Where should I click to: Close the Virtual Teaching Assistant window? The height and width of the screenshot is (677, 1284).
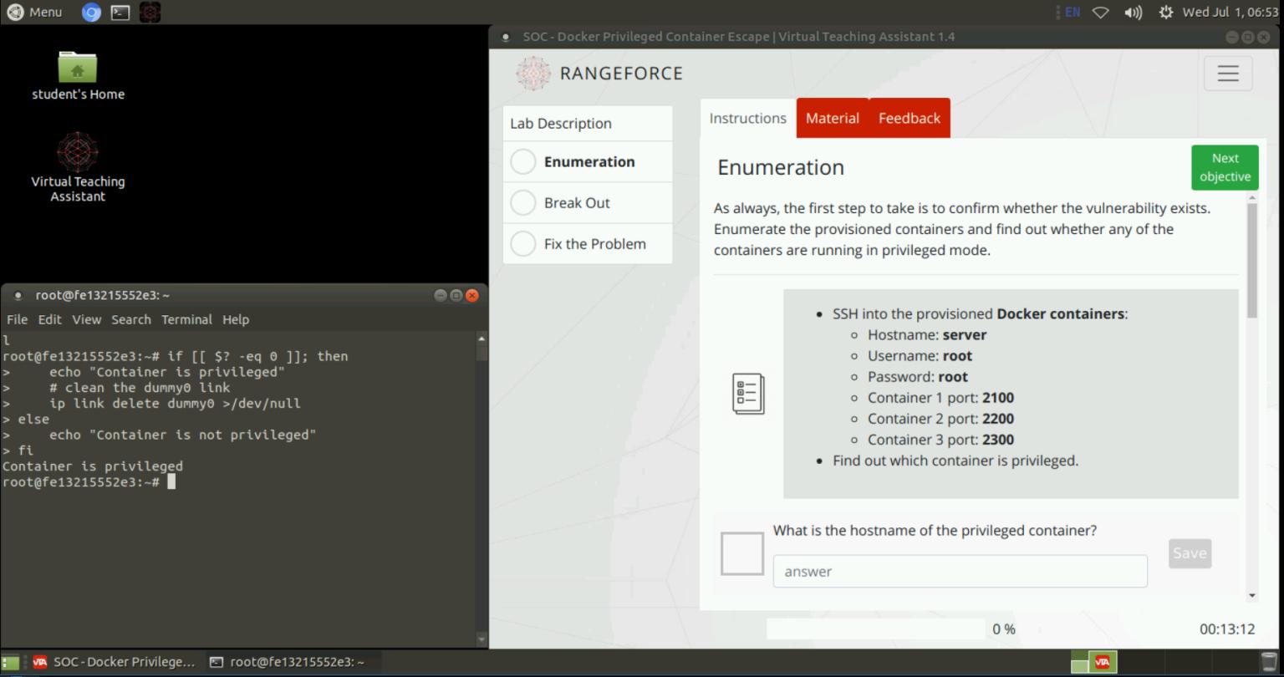pyautogui.click(x=1263, y=37)
